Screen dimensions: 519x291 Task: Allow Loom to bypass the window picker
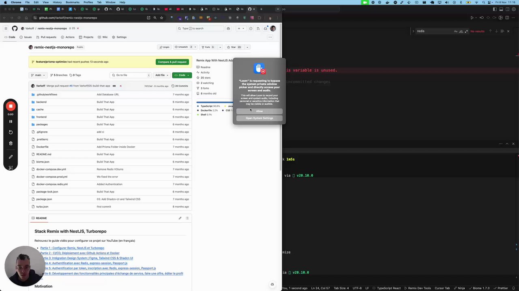[x=259, y=111]
